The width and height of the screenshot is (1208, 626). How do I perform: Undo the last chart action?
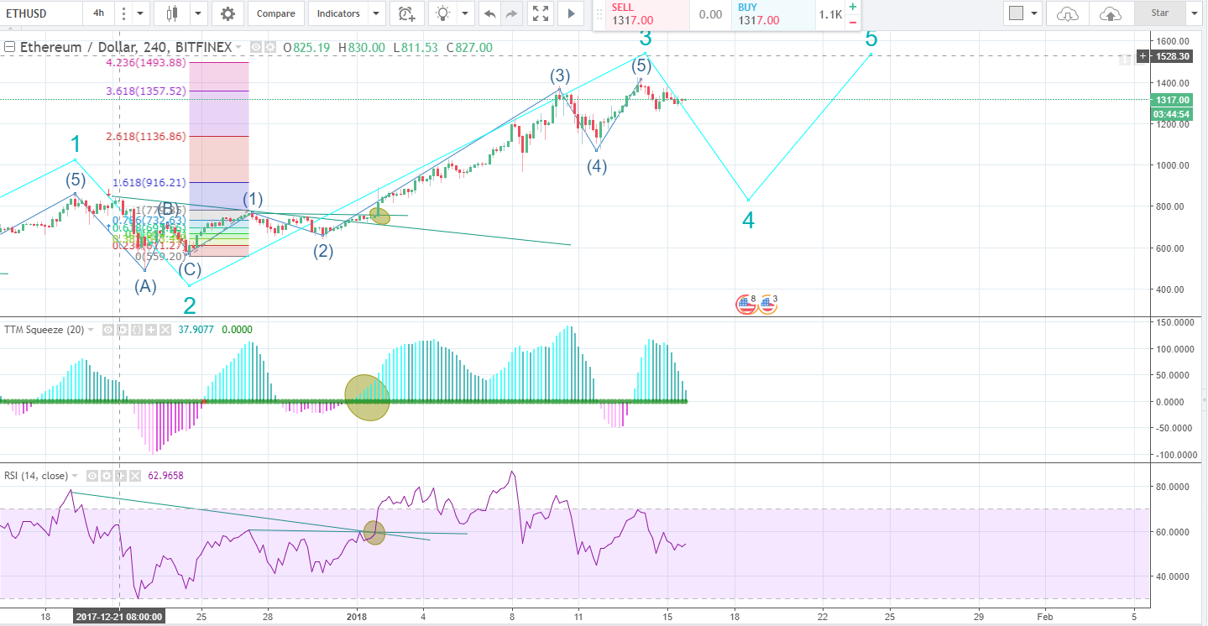tap(489, 13)
